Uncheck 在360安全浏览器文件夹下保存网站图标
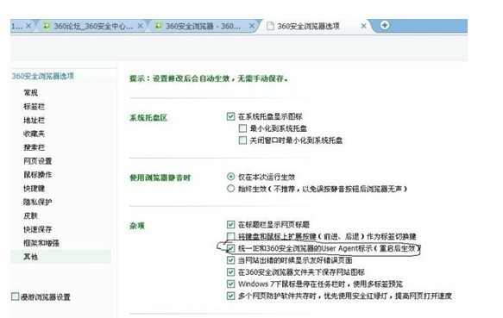503x318 pixels. tap(230, 272)
